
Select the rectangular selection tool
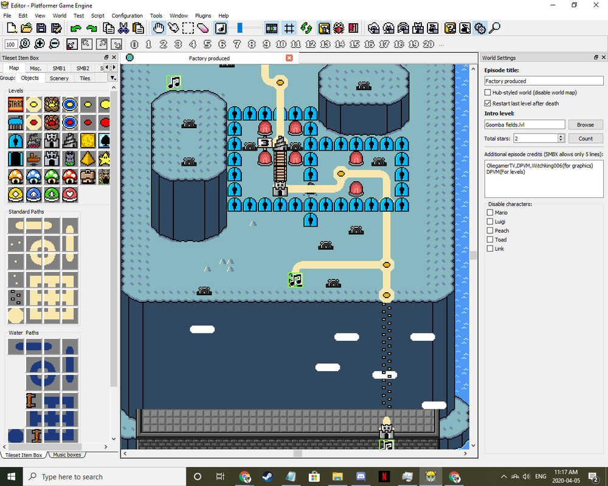coord(188,28)
